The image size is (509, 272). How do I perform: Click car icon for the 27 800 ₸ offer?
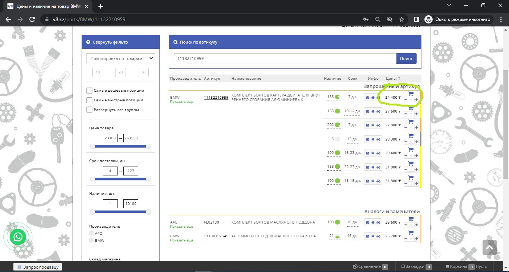coord(378,125)
